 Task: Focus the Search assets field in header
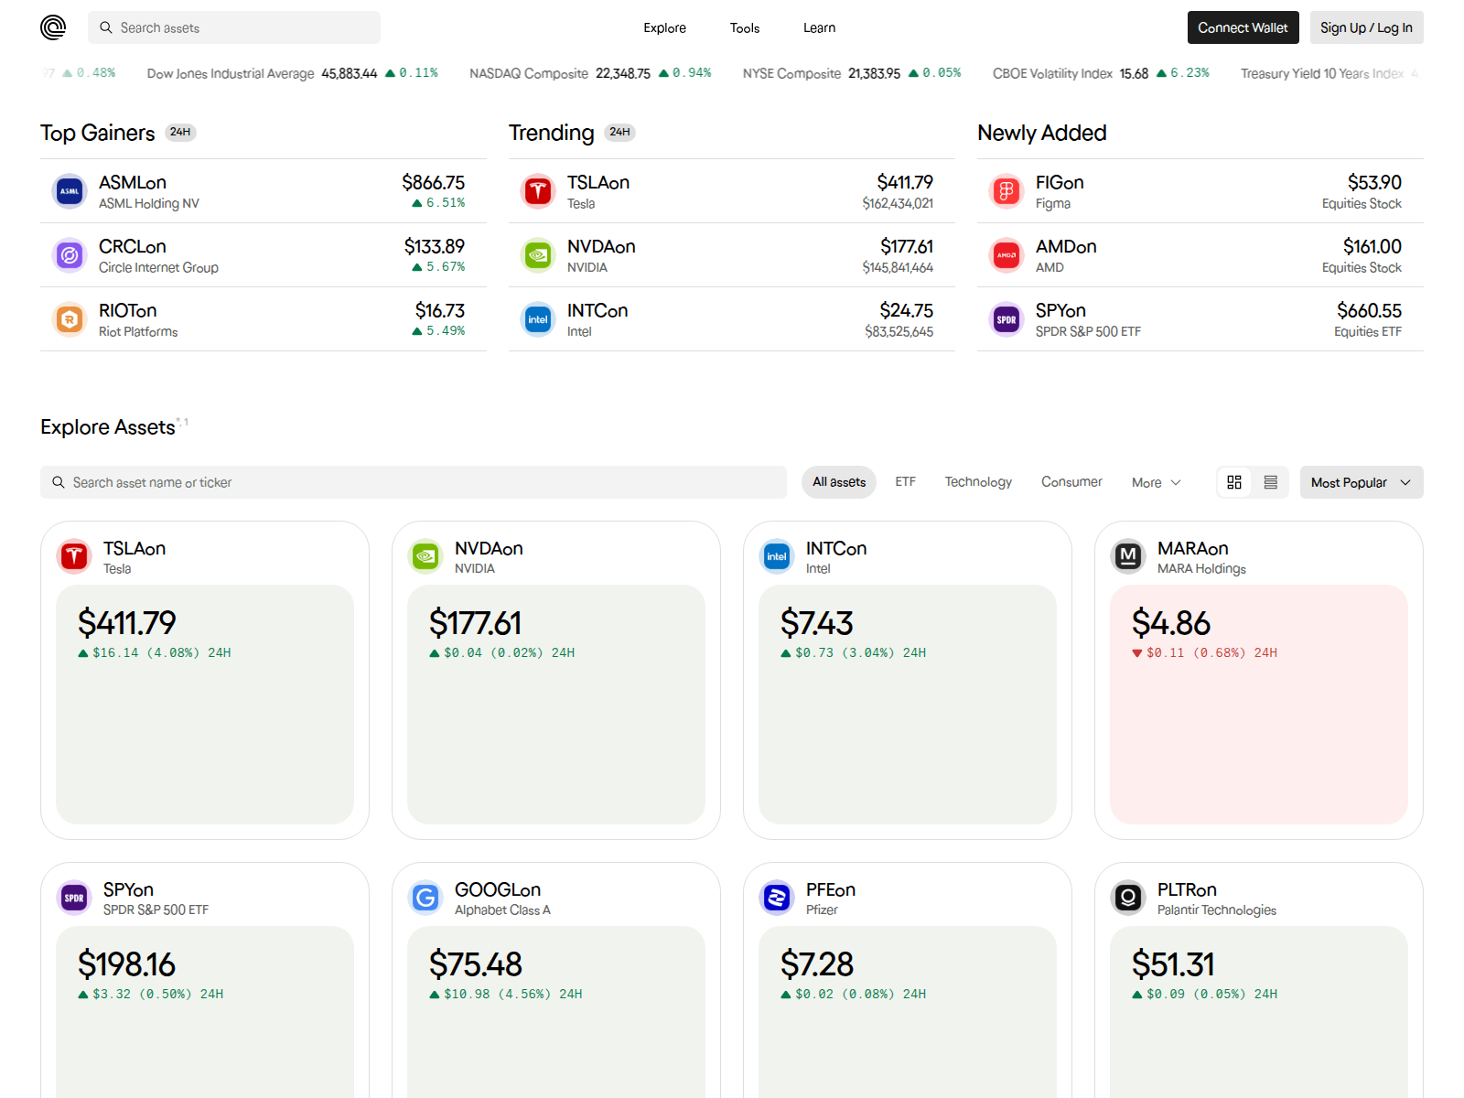point(234,27)
